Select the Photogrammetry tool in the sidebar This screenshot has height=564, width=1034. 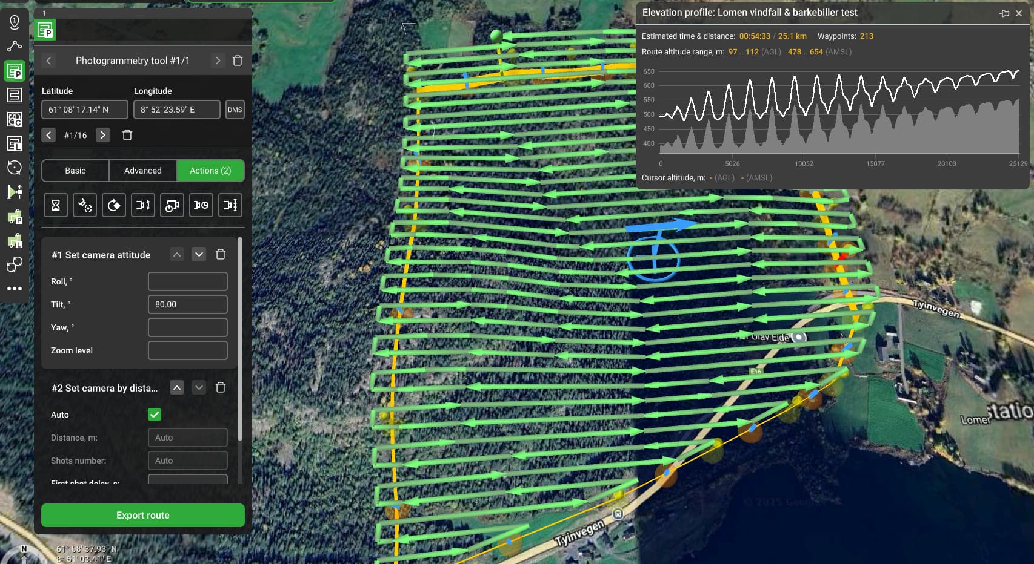[x=15, y=71]
